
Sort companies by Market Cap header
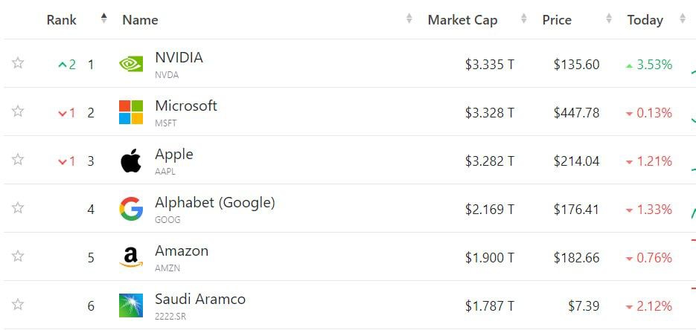(x=462, y=20)
